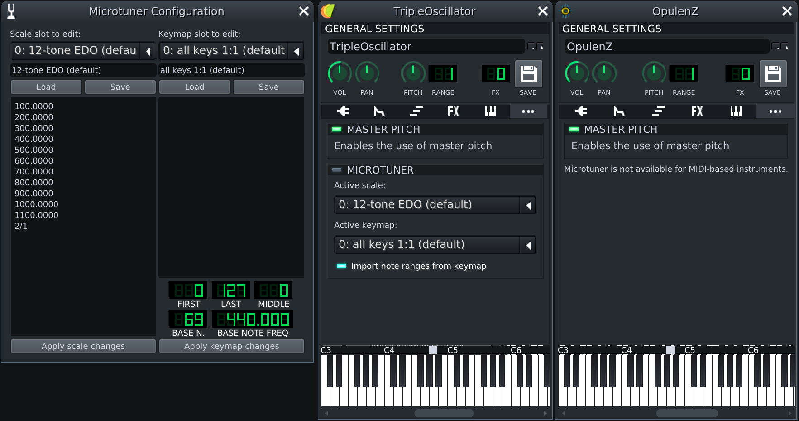The height and width of the screenshot is (421, 799).
Task: Click the BASE NOTE FREQ 440.000 display
Action: 253,319
